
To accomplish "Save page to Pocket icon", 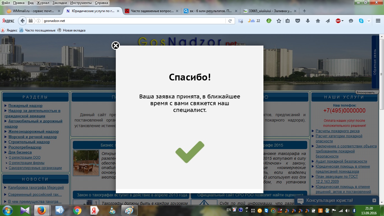I will 298,21.
